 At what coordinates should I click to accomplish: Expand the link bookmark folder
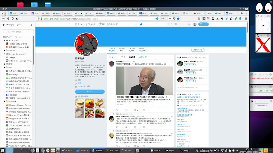pyautogui.click(x=5, y=68)
